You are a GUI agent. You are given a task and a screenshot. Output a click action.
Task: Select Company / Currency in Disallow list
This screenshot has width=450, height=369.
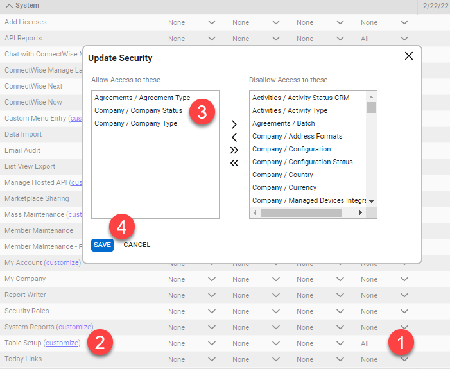tap(284, 188)
